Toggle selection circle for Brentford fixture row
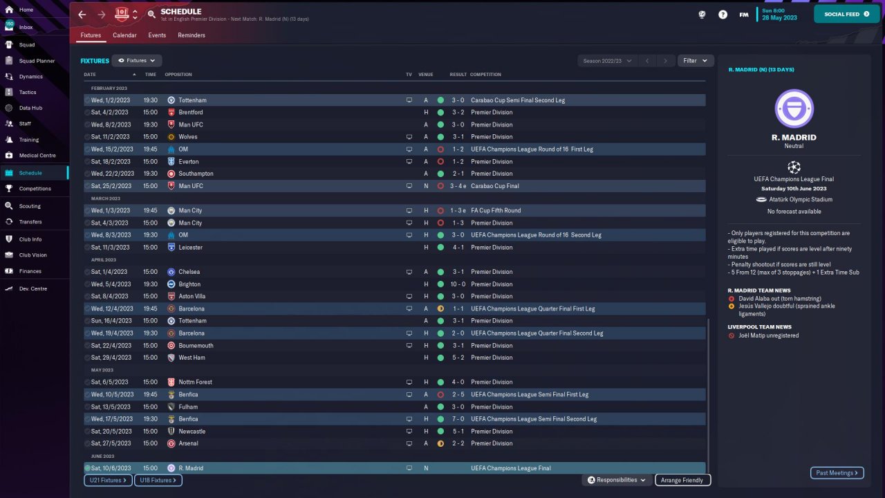 (x=88, y=112)
